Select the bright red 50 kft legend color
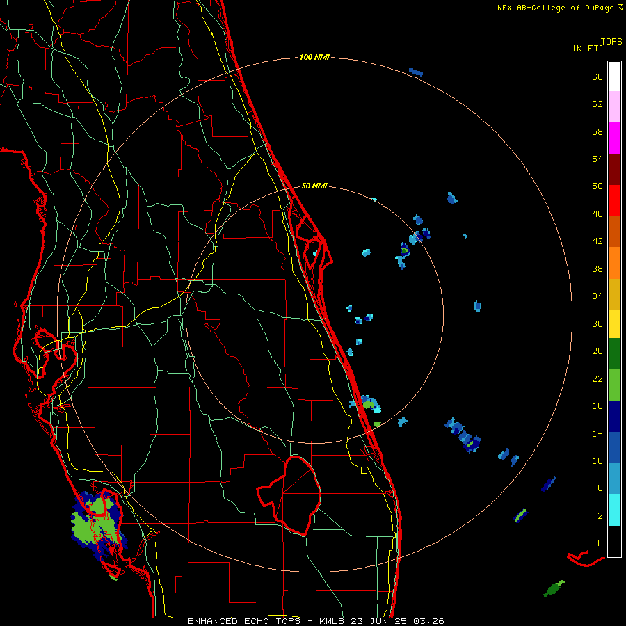 coord(614,201)
